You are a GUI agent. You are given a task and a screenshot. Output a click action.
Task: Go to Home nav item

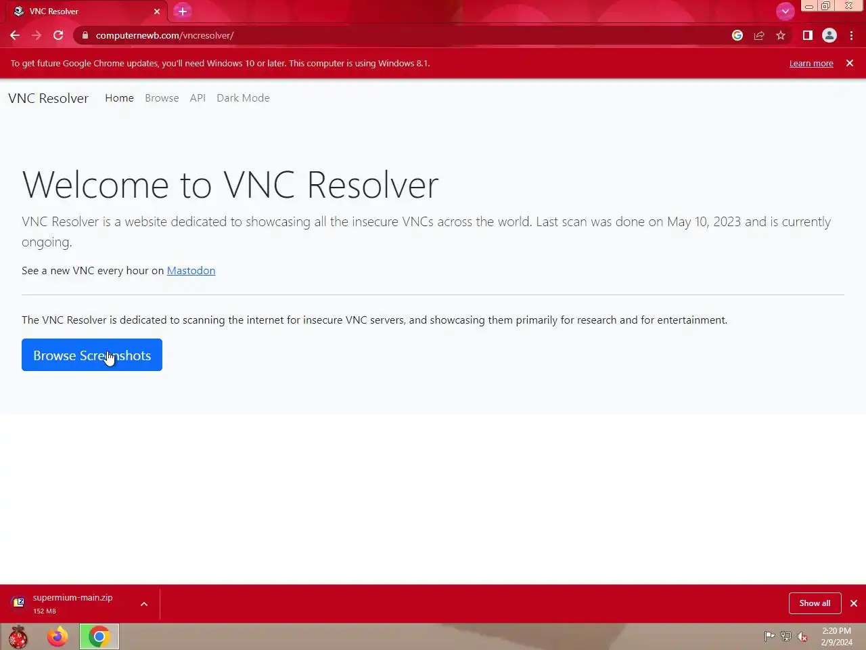[x=119, y=98]
